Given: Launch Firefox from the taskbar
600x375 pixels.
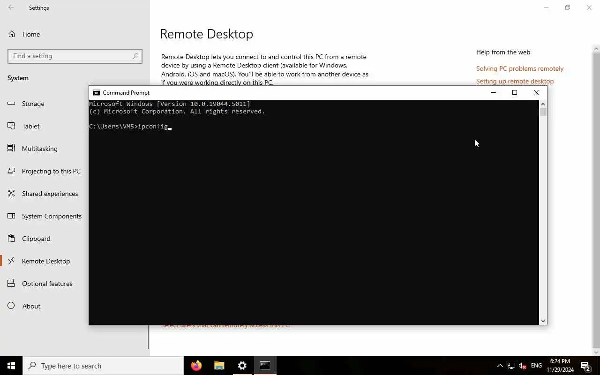Looking at the screenshot, I should click(196, 366).
